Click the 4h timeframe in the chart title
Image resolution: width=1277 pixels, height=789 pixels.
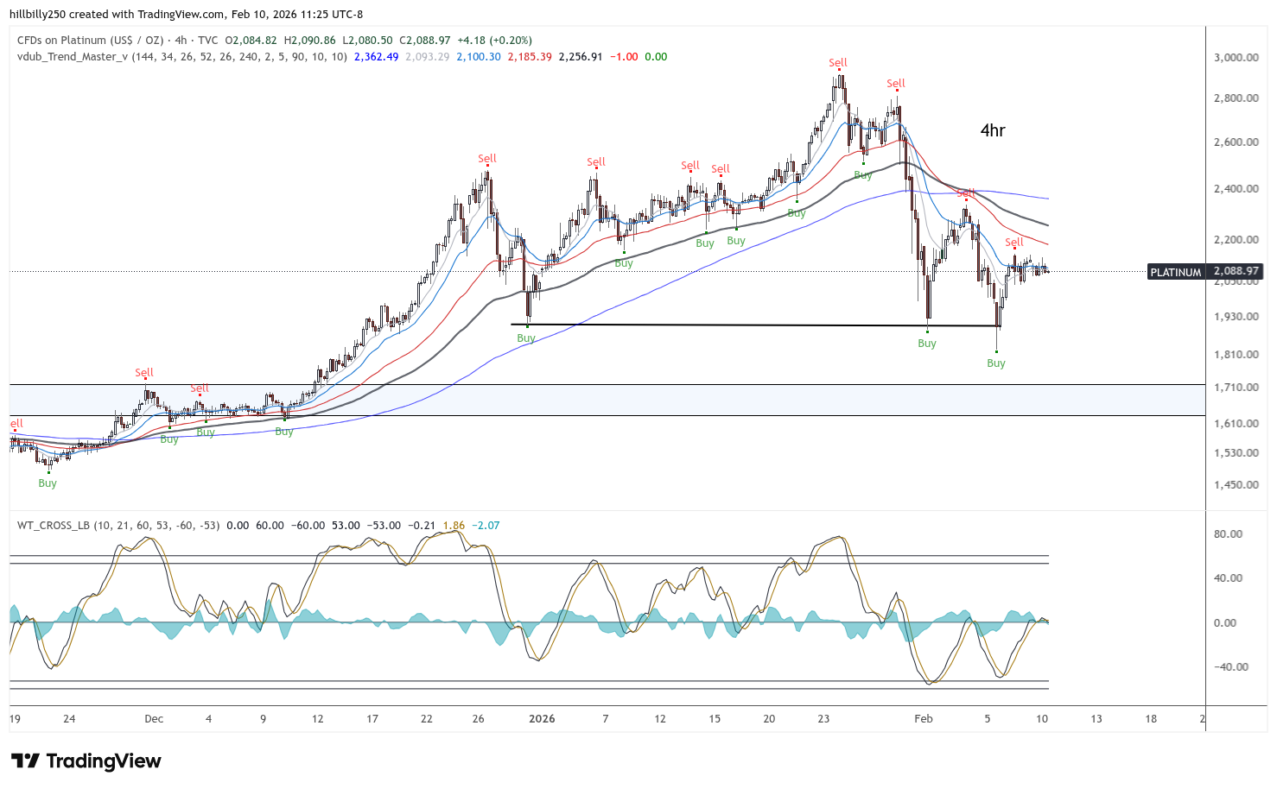181,41
